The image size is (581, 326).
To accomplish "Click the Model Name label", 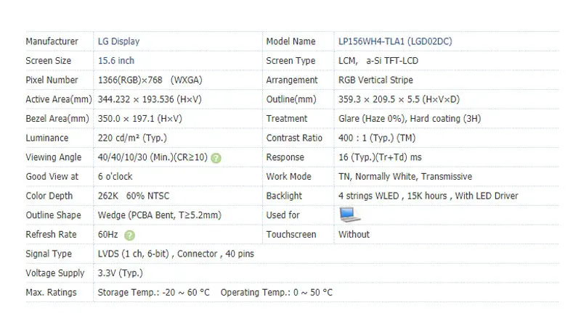I will click(x=290, y=41).
